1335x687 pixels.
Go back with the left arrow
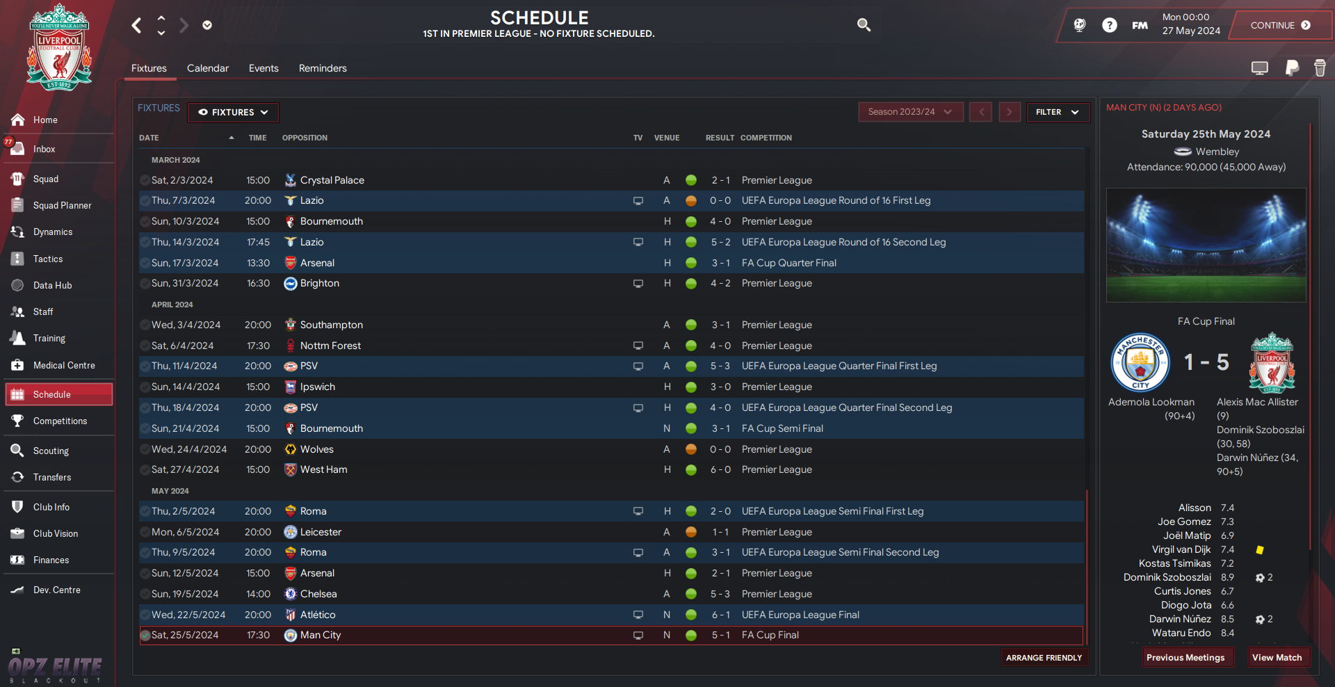(x=137, y=26)
